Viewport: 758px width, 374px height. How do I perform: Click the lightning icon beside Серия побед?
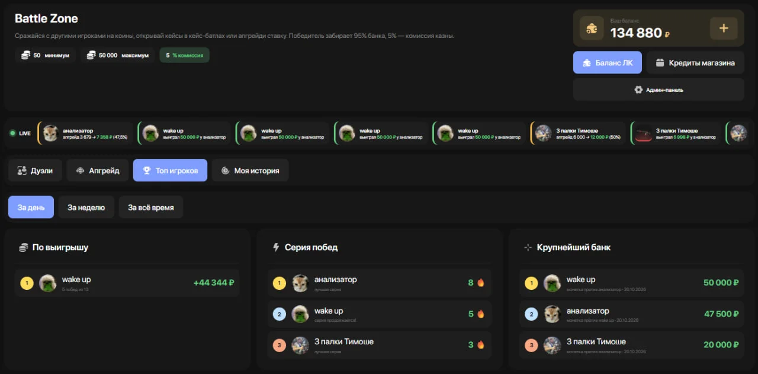275,247
